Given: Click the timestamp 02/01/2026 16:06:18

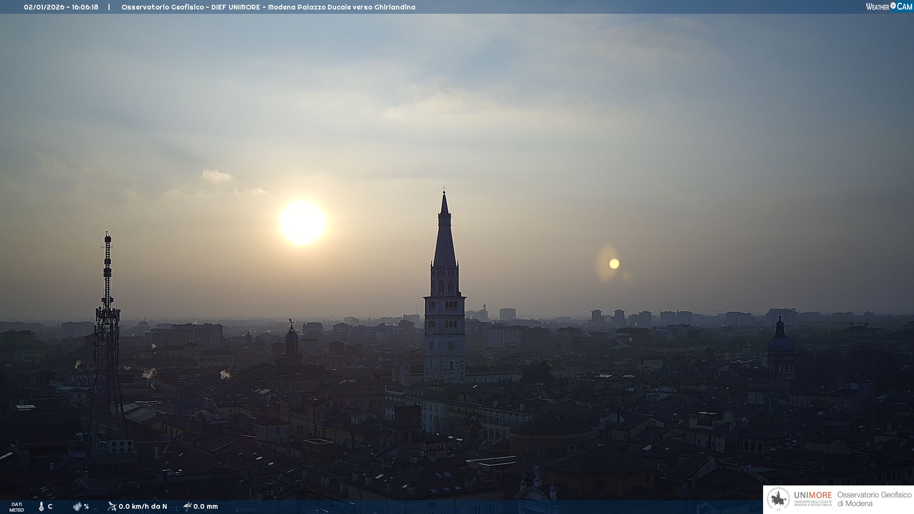Looking at the screenshot, I should click(61, 7).
